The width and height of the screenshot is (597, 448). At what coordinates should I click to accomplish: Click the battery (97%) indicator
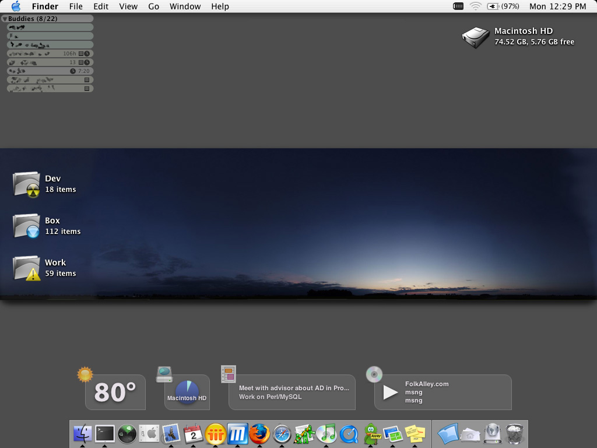point(503,6)
